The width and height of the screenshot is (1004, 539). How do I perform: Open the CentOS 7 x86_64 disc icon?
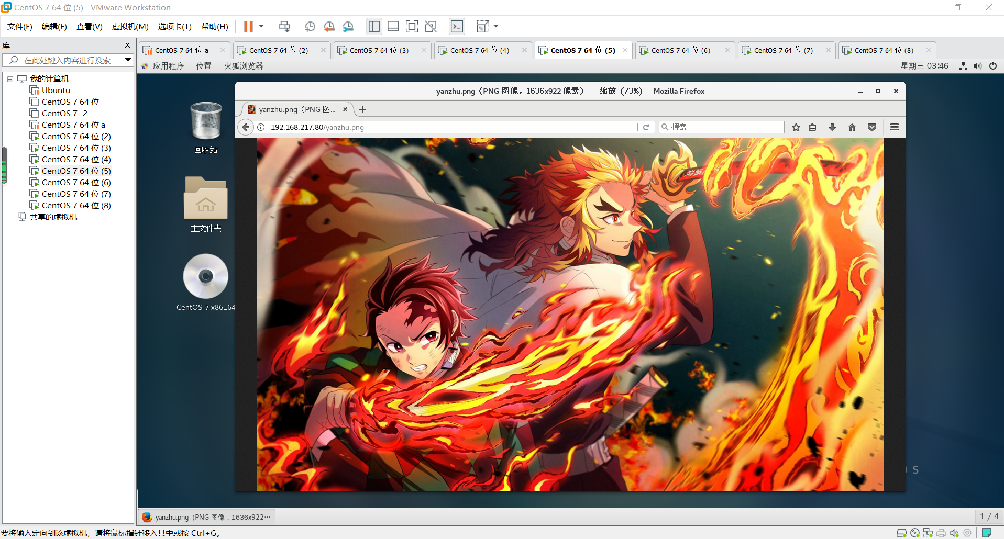[206, 283]
